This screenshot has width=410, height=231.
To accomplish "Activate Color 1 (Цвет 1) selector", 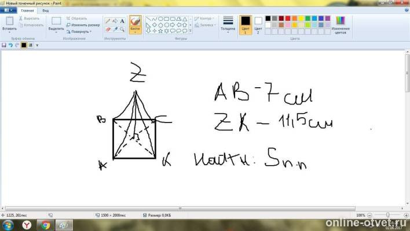I will pos(246,25).
